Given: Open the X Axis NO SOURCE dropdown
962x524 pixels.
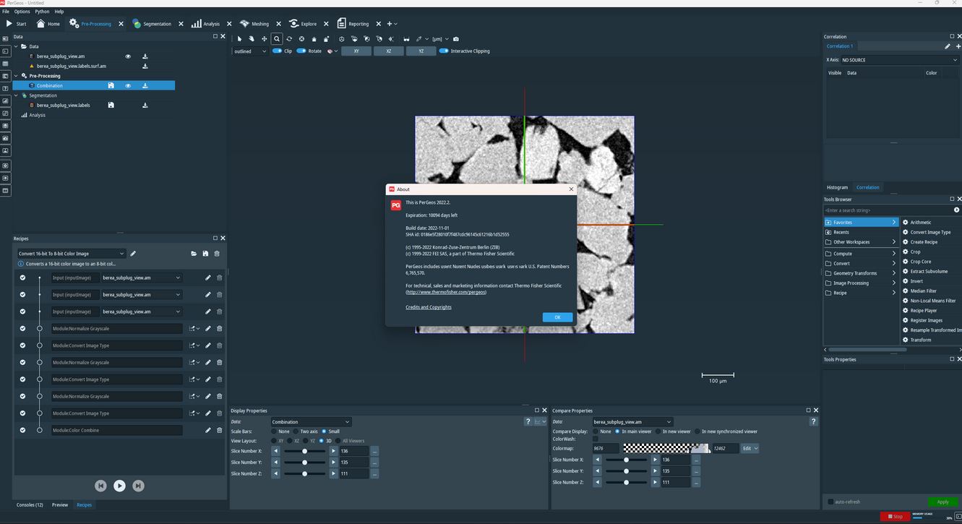Looking at the screenshot, I should click(x=899, y=60).
